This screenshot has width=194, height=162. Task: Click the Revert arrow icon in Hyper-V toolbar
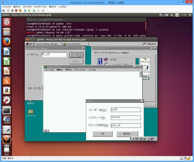coord(38,11)
